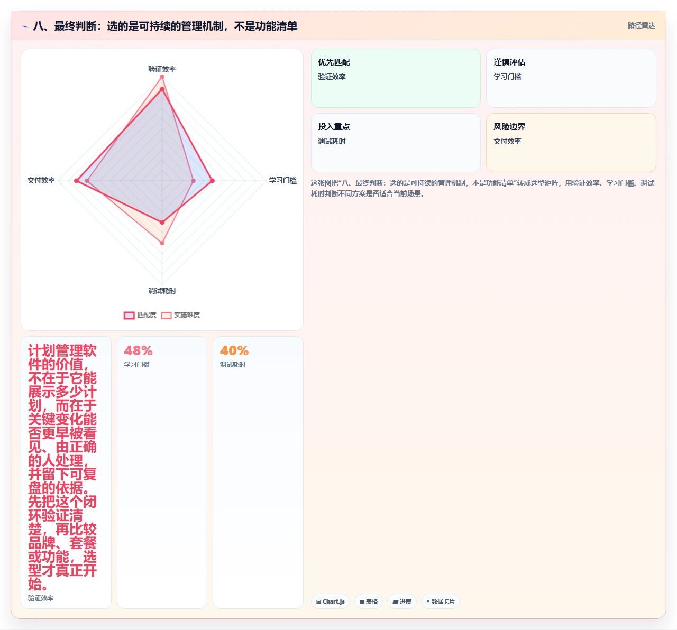Click the 交付效率 axis label on the radar
This screenshot has height=630, width=677.
[x=41, y=180]
